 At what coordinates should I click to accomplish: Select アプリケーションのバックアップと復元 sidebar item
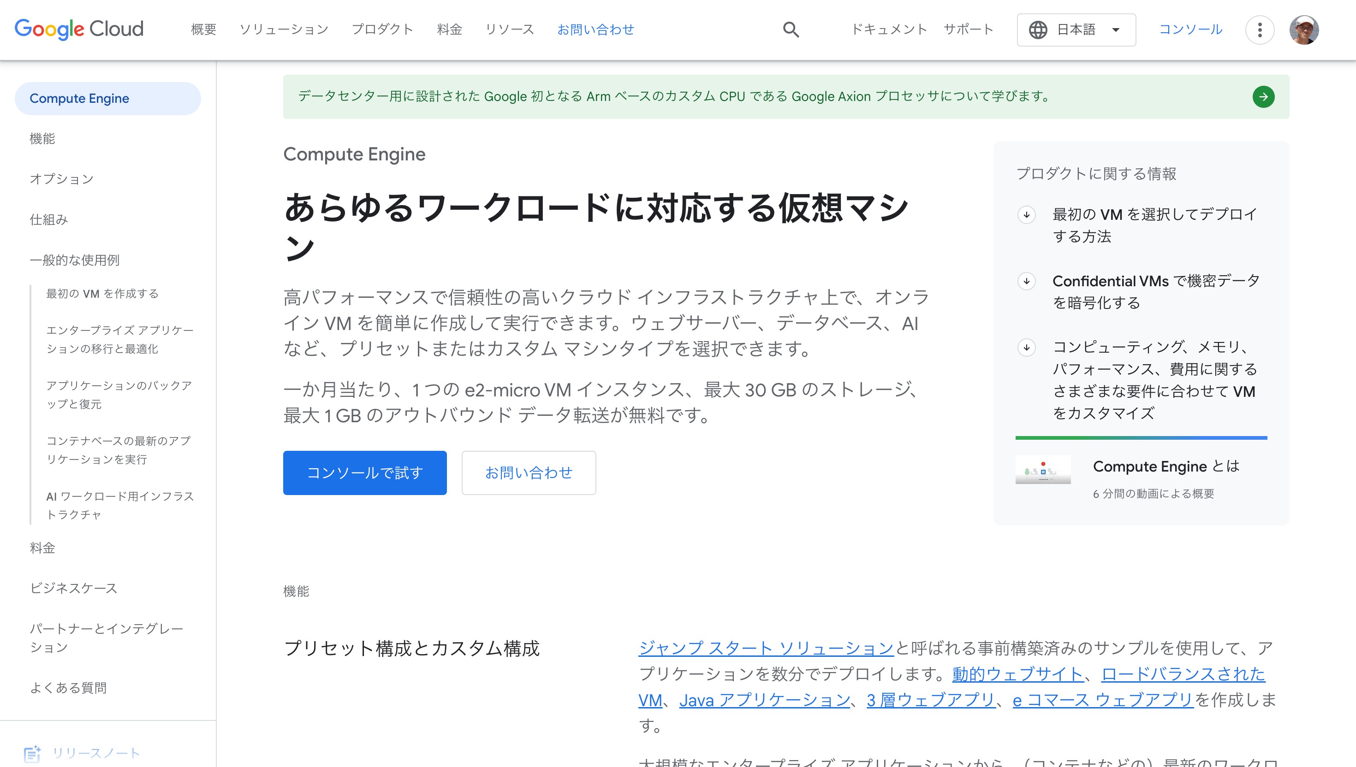click(119, 395)
